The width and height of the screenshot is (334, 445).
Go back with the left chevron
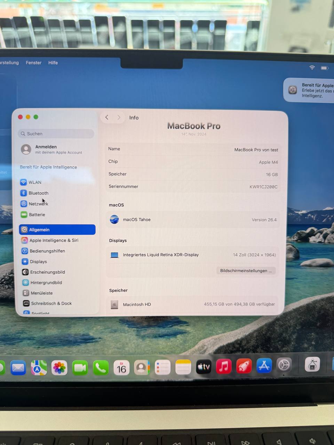107,118
